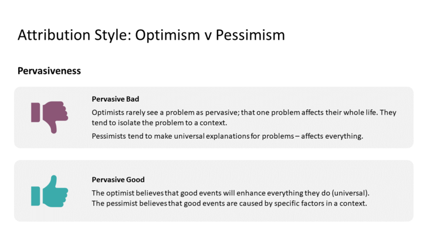Click the sentence starting The optimist believes
Screen dimensions: 440x247
[231, 193]
